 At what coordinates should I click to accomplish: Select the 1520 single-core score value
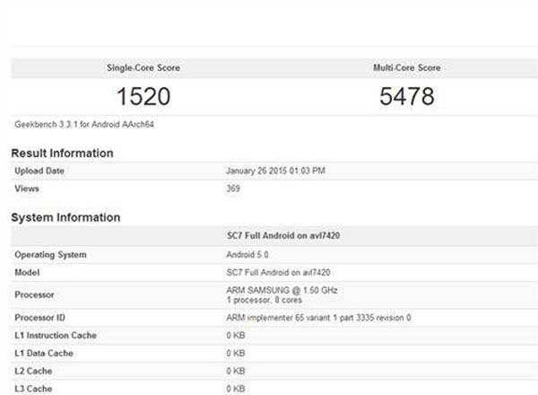tap(143, 96)
